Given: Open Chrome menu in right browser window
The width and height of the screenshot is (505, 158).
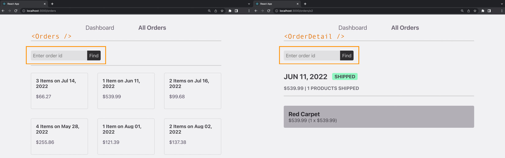Looking at the screenshot, I should [502, 11].
